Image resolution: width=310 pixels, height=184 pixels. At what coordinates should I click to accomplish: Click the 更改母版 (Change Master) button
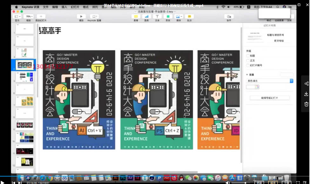279,41
